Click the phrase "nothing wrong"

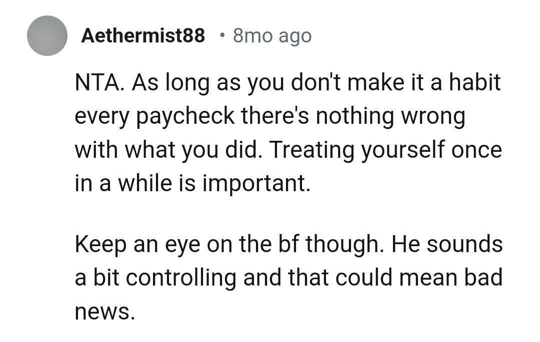(390, 116)
